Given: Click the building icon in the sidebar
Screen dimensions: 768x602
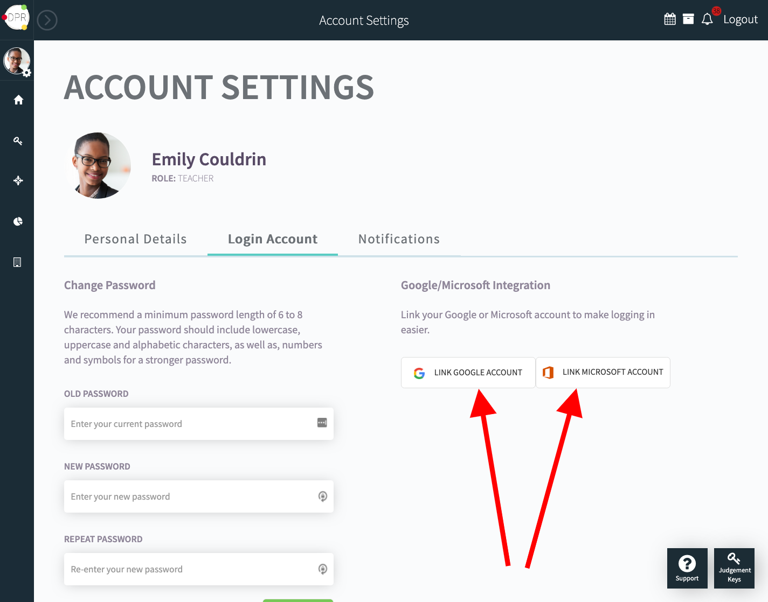Looking at the screenshot, I should (18, 262).
